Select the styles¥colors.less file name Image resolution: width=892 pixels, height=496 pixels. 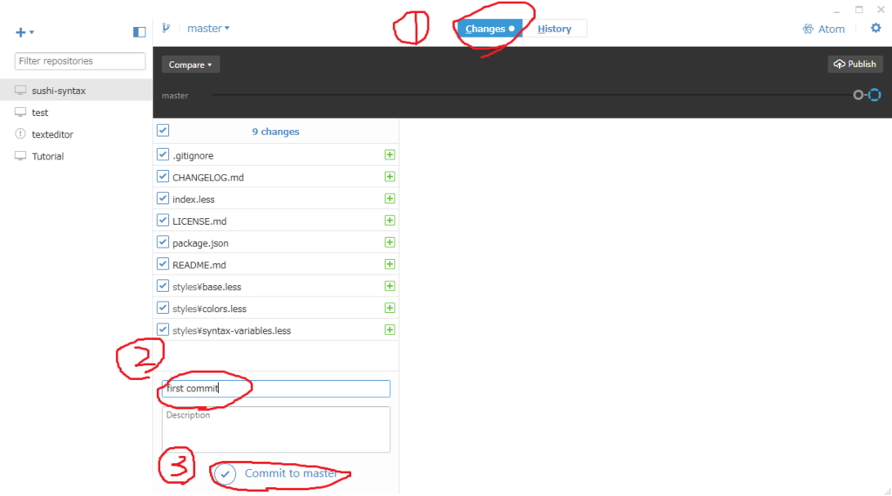(x=209, y=309)
